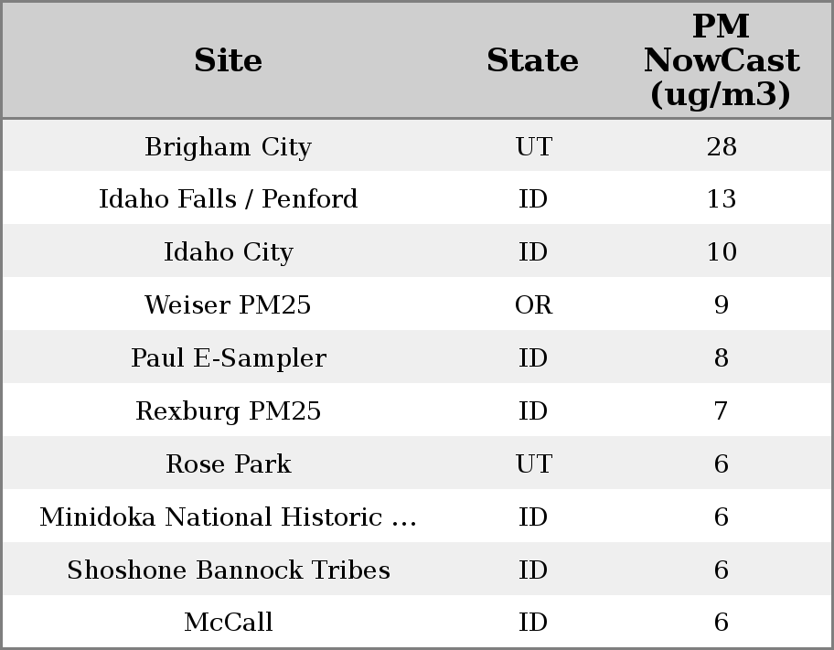Select the Paul E-Sampler site cell

click(x=228, y=358)
